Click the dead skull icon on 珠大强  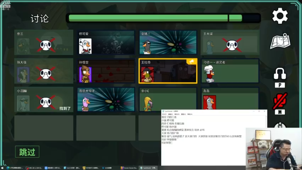point(45,74)
